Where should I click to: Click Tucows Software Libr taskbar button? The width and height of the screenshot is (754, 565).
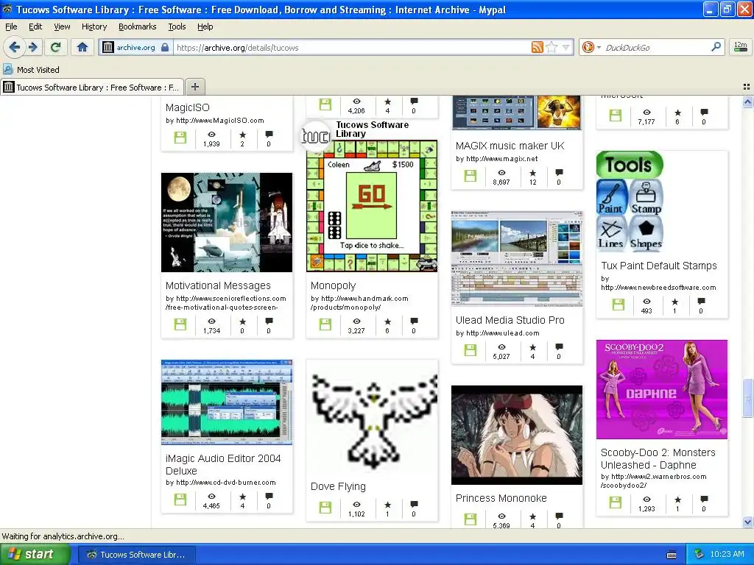(x=137, y=555)
